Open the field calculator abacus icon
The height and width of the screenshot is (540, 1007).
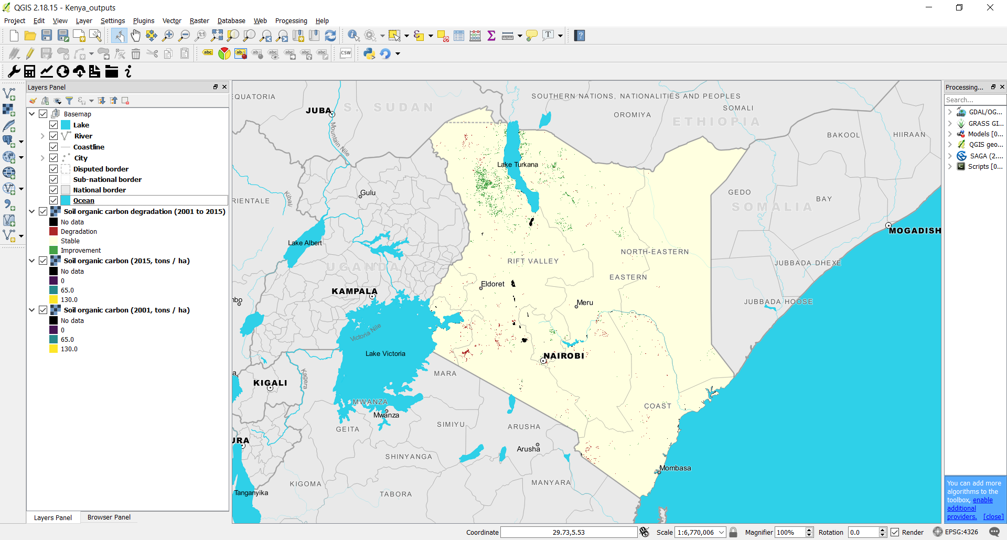475,36
